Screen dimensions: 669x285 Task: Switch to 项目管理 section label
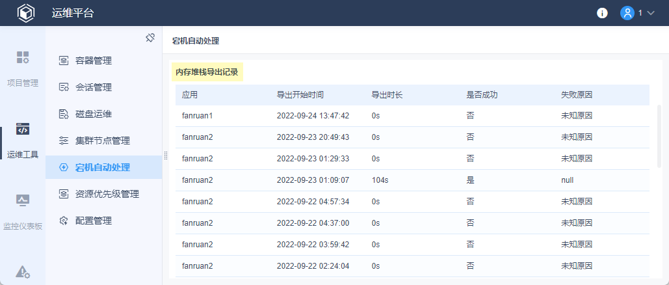[23, 83]
